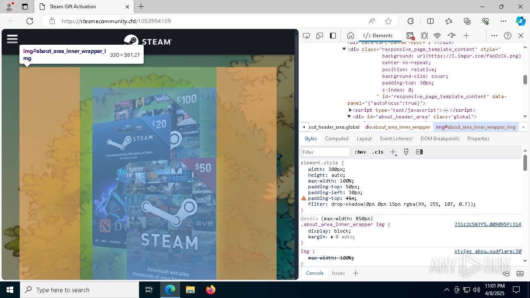530x298 pixels.
Task: Open browser extensions puzzle icon
Action: coord(410,21)
